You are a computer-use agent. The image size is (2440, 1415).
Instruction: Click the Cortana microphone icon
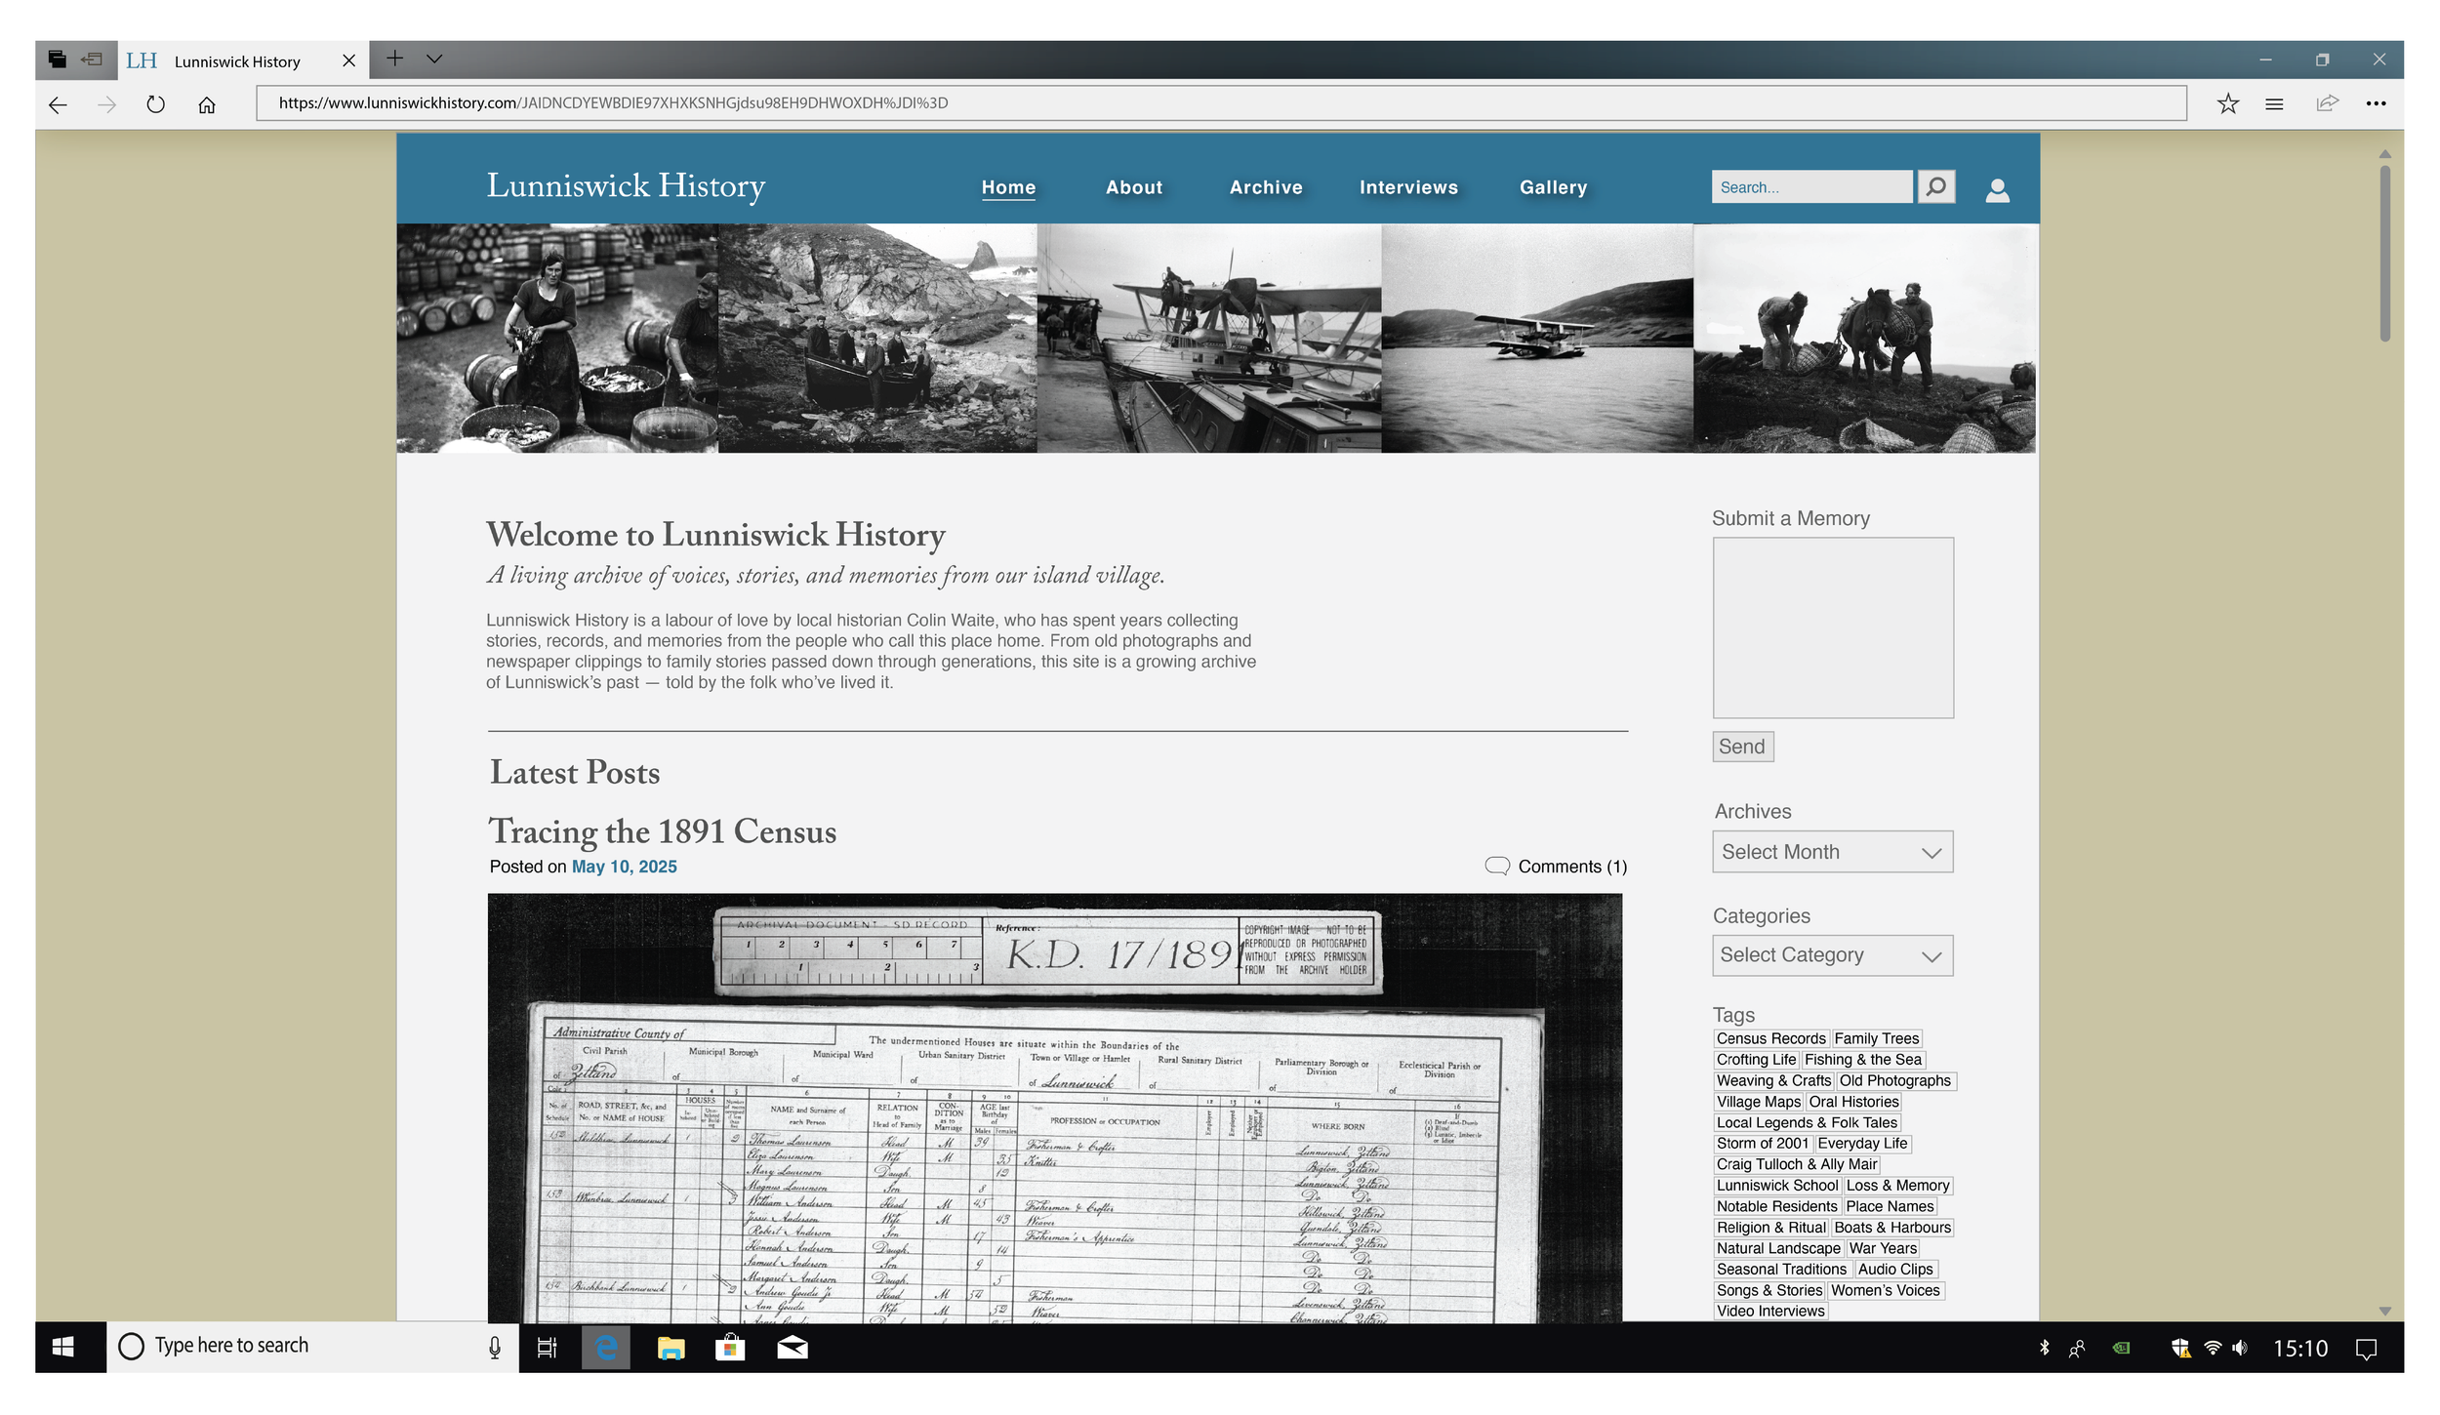(495, 1348)
